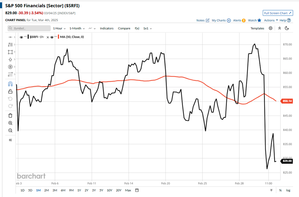
Task: Select the 6M time range
Action: click(x=63, y=190)
